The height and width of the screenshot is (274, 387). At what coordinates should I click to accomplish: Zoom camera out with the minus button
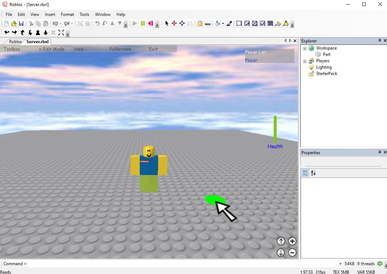[x=292, y=252]
